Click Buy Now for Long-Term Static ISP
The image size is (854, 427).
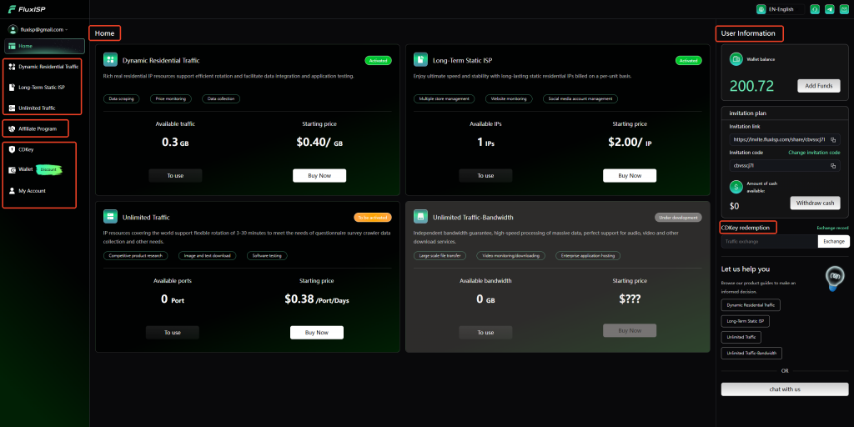click(x=629, y=175)
